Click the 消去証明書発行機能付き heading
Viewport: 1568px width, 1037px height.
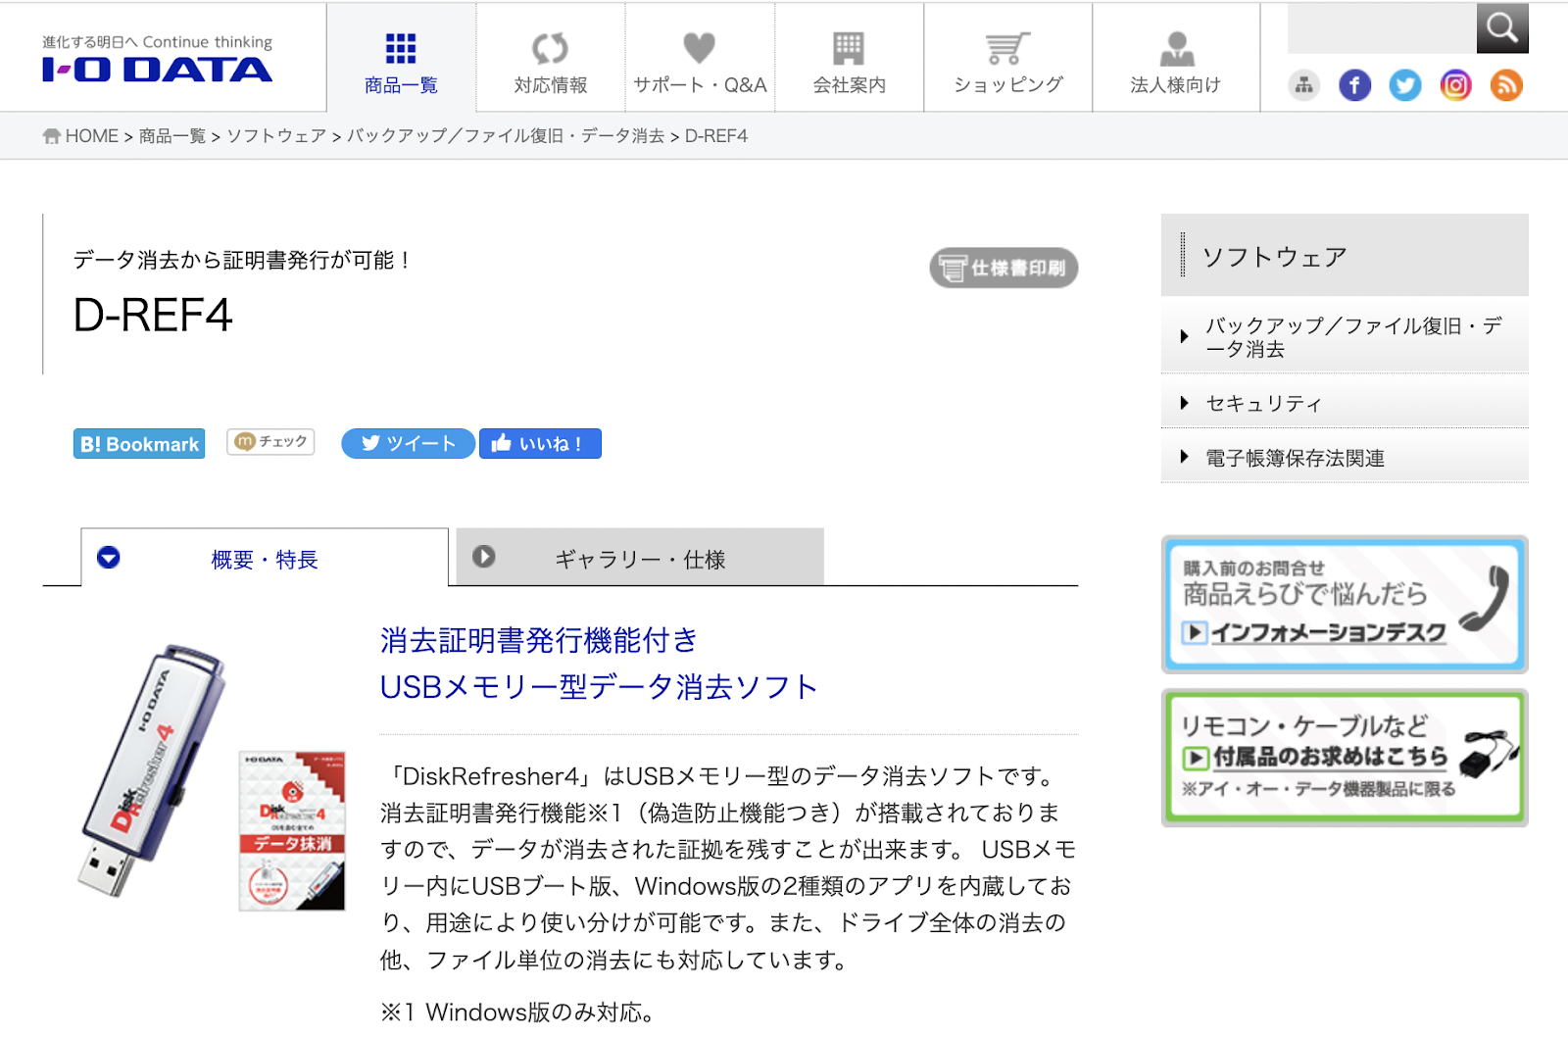(539, 640)
